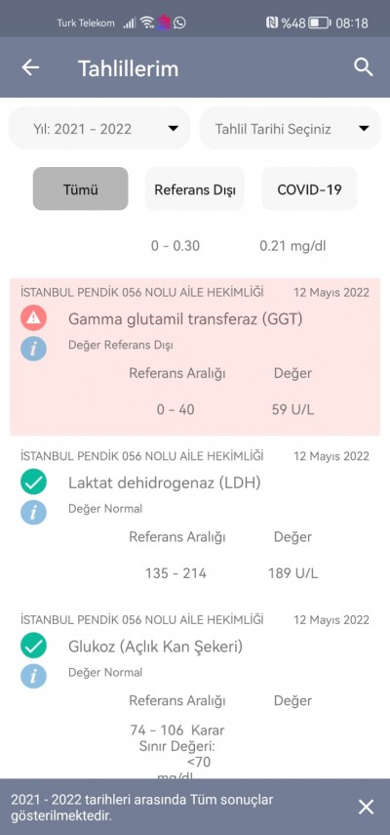Tap the arrow on the year selector

click(173, 128)
